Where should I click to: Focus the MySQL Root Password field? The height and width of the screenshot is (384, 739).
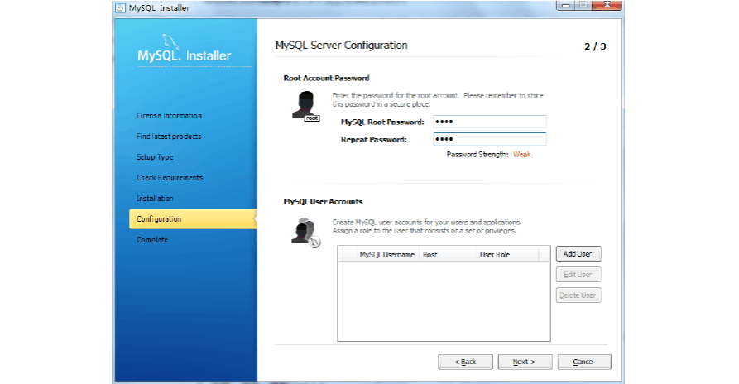(x=489, y=122)
